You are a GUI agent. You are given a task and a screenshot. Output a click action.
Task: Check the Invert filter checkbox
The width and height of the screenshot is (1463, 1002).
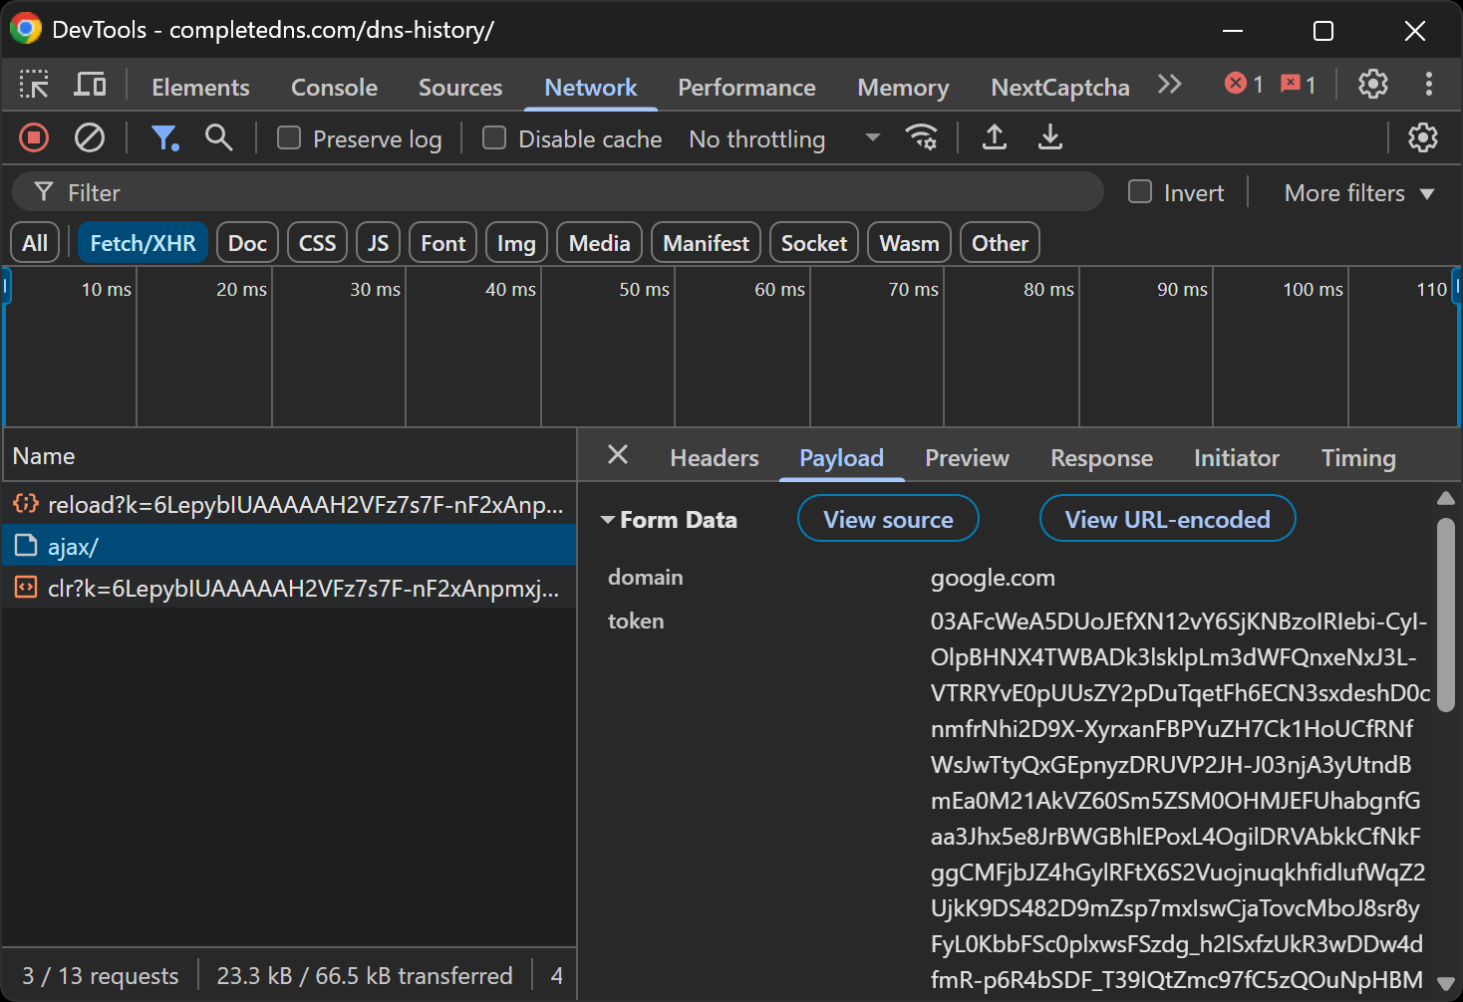(x=1140, y=192)
